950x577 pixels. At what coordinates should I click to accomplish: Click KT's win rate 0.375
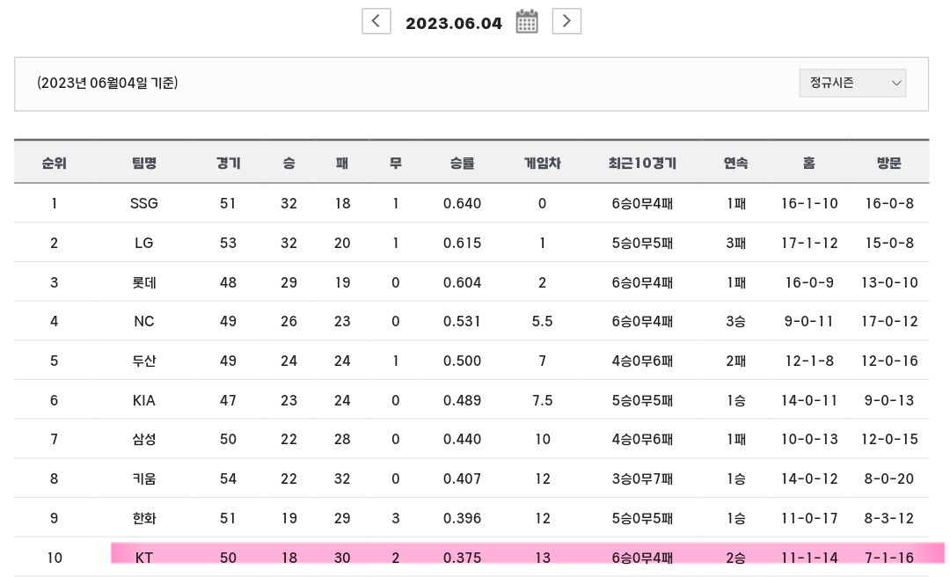coord(463,558)
